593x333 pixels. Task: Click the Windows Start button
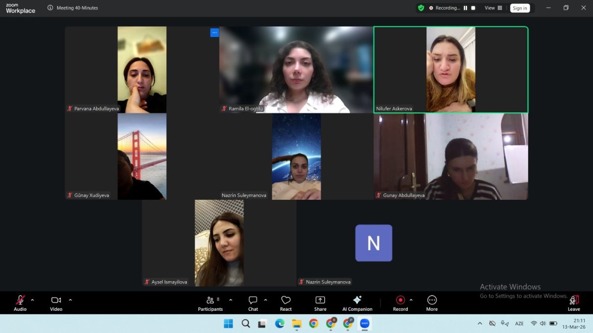coord(228,324)
